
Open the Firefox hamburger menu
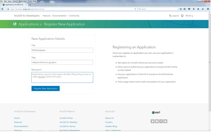(x=208, y=9)
